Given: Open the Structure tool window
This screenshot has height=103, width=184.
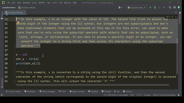Looking at the screenshot, I should coord(2,83).
